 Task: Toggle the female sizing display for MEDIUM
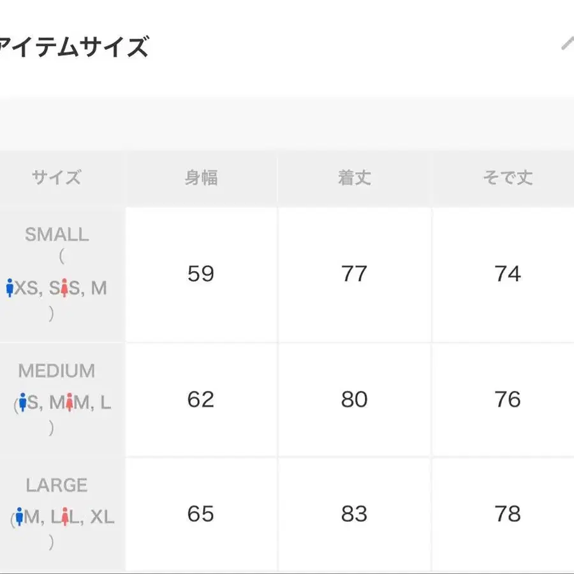tap(69, 402)
